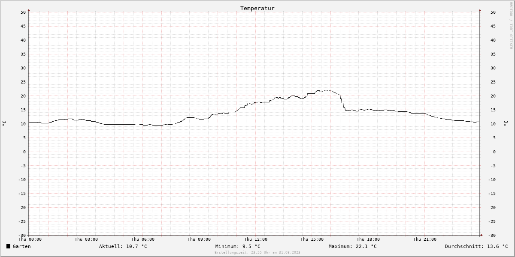This screenshot has height=257, width=515.
Task: Click the Thu 03:00 time axis label
Action: (86, 239)
